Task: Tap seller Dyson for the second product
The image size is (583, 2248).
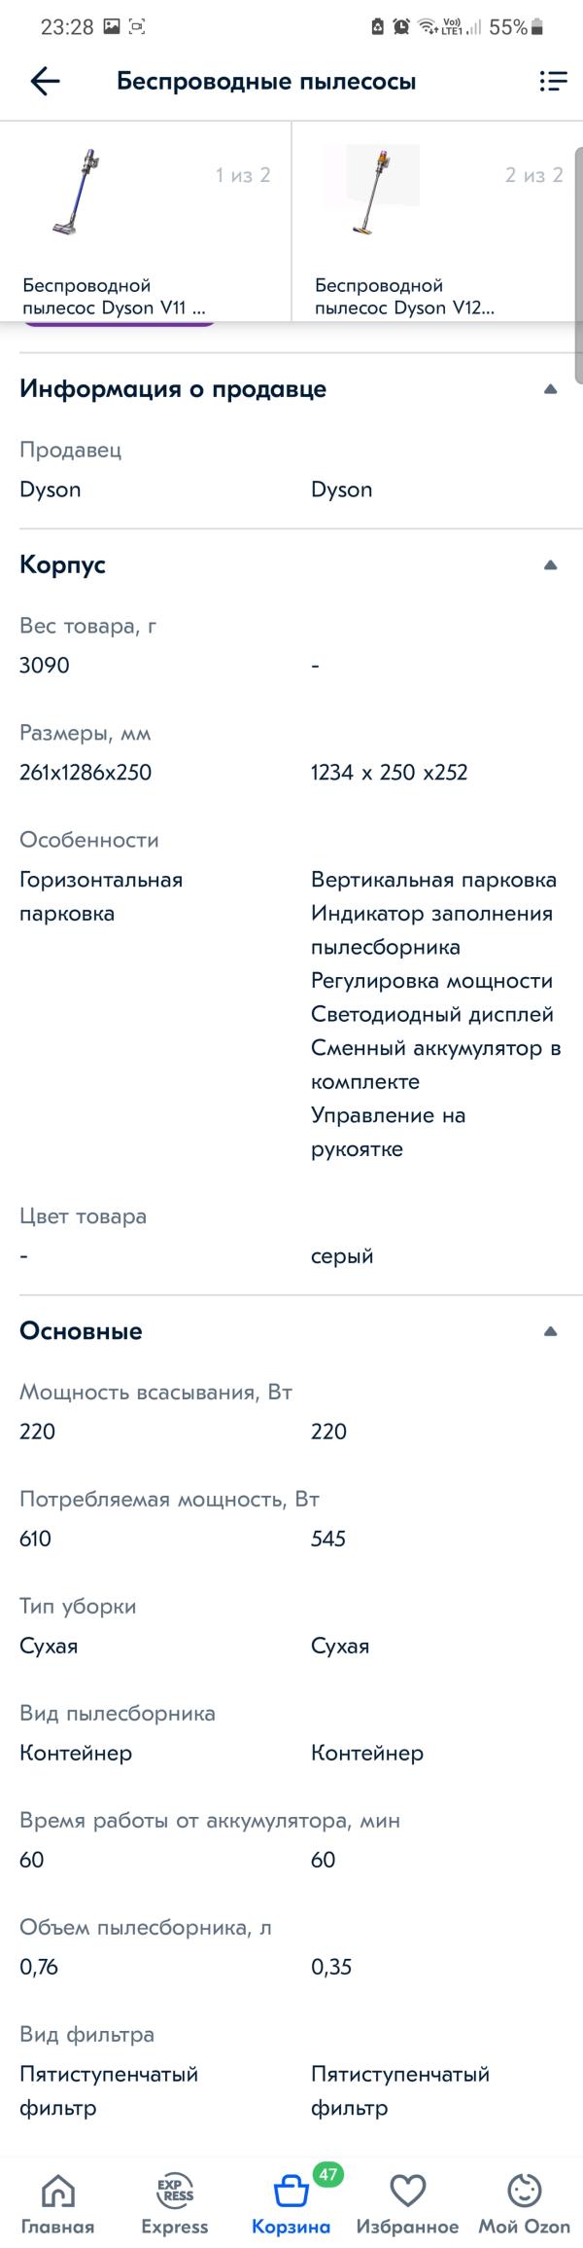Action: click(x=342, y=489)
